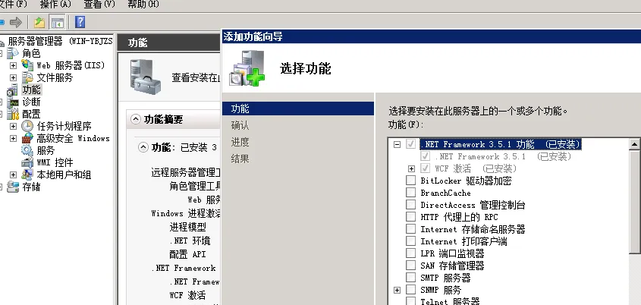Select 角色 in the tree
The image size is (641, 305).
click(x=31, y=53)
